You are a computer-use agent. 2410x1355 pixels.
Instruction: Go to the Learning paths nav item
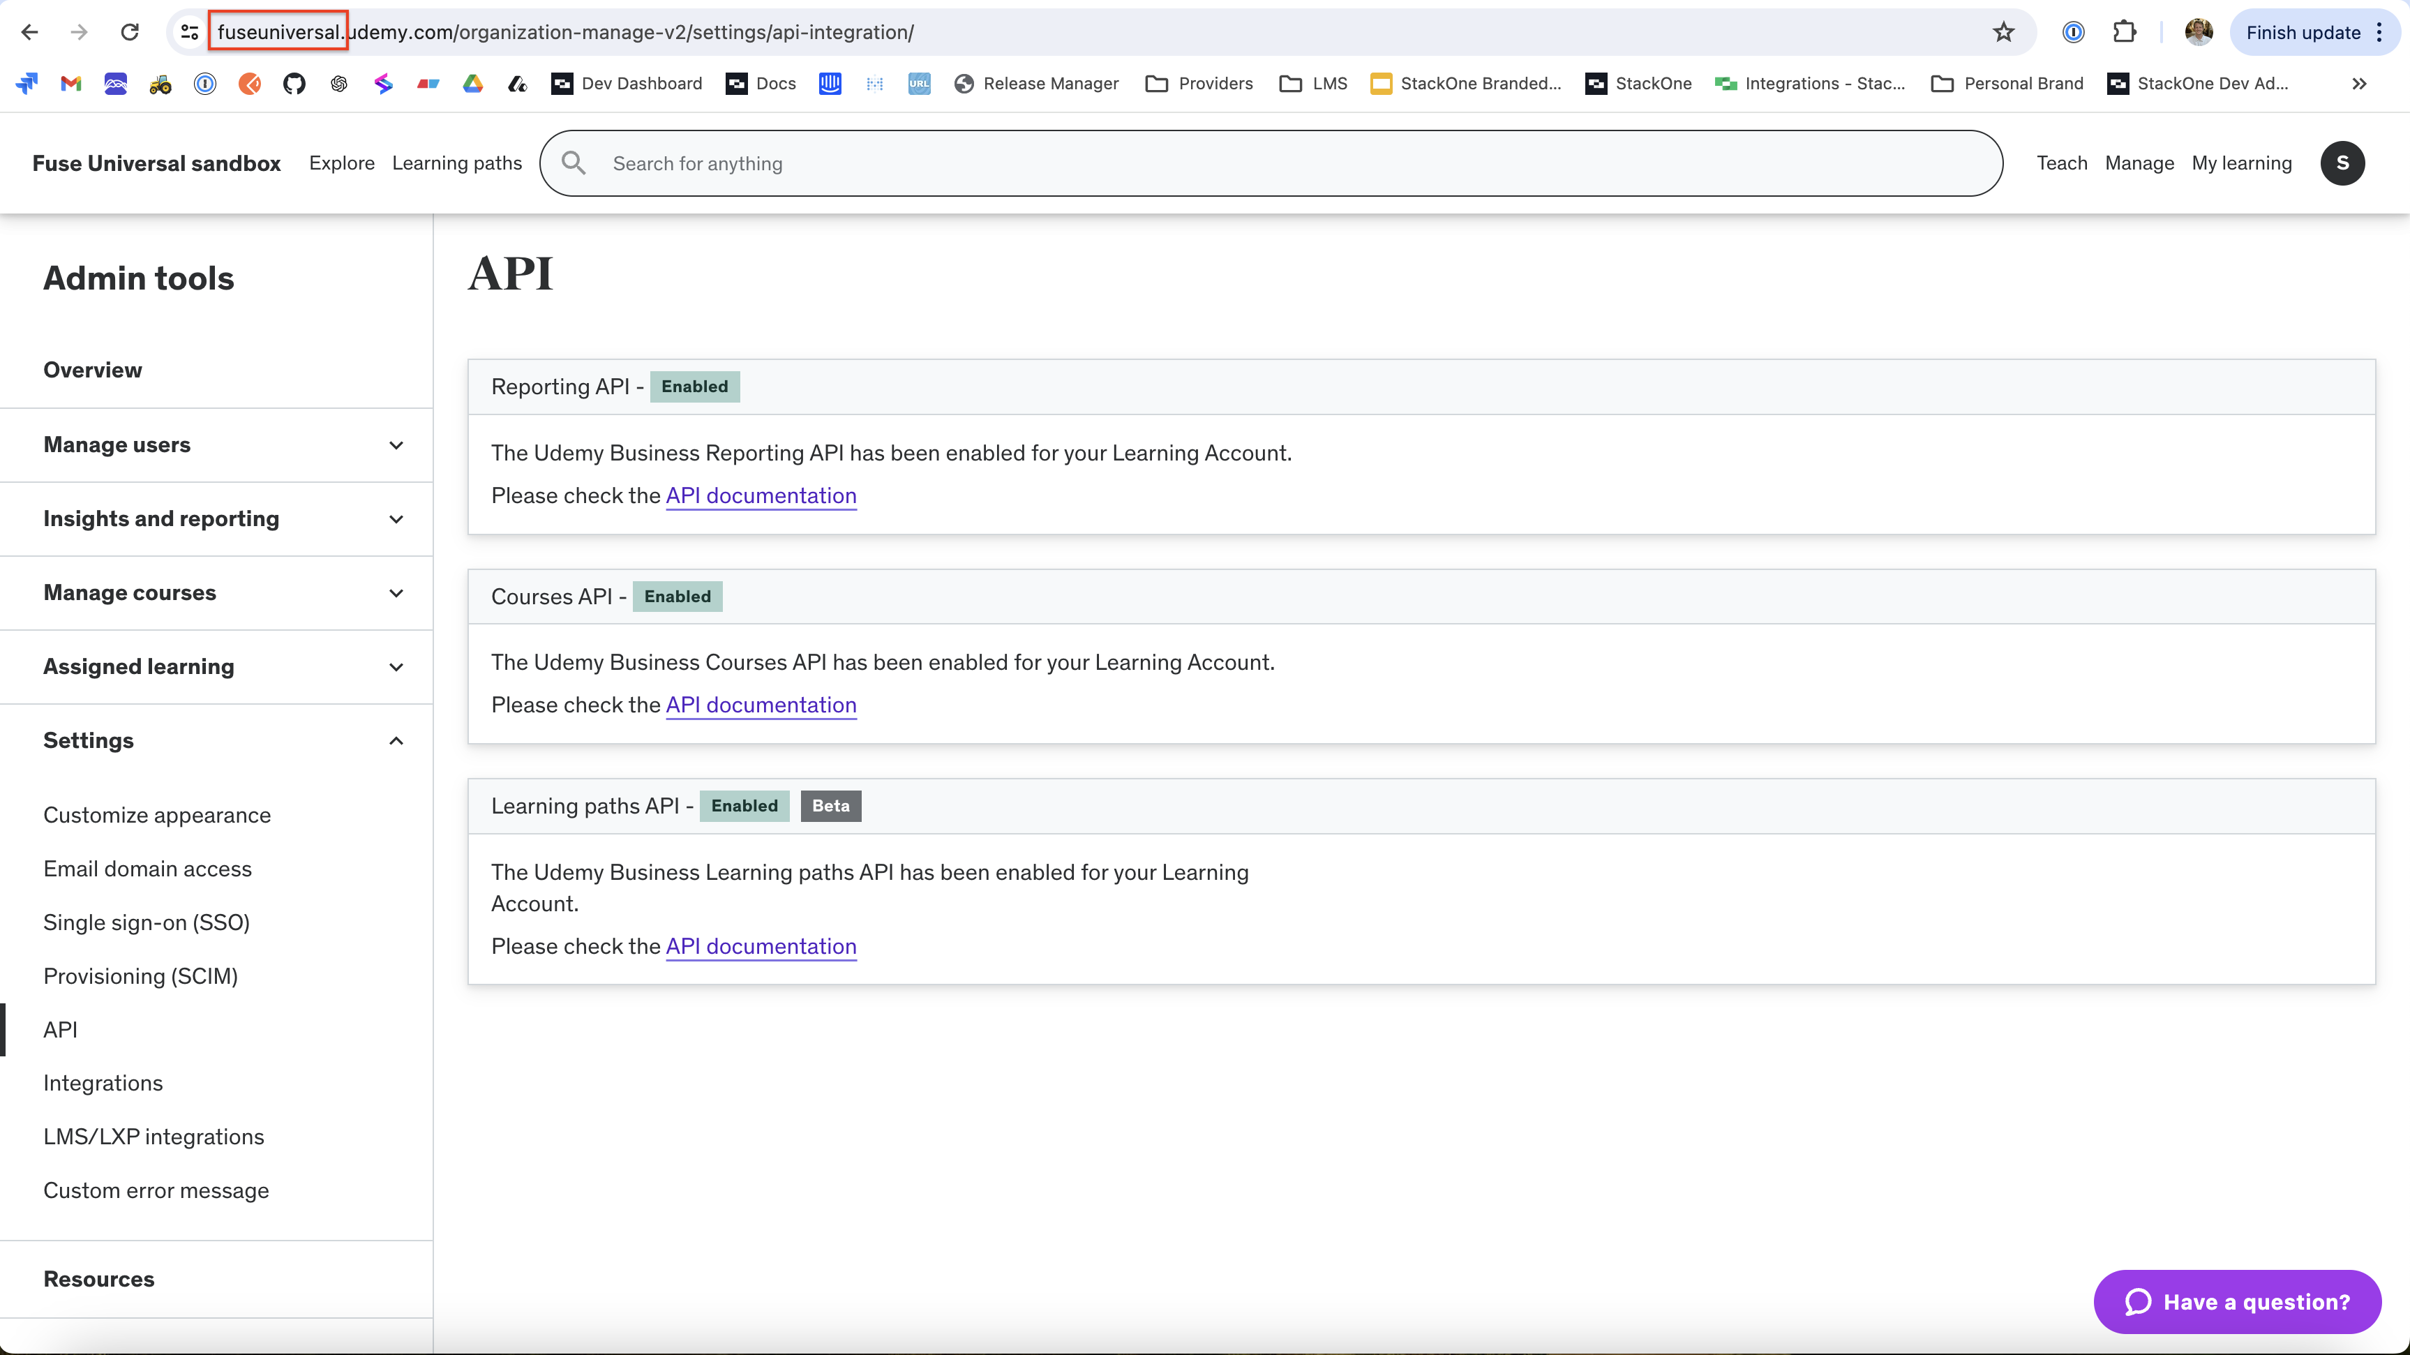pyautogui.click(x=456, y=163)
